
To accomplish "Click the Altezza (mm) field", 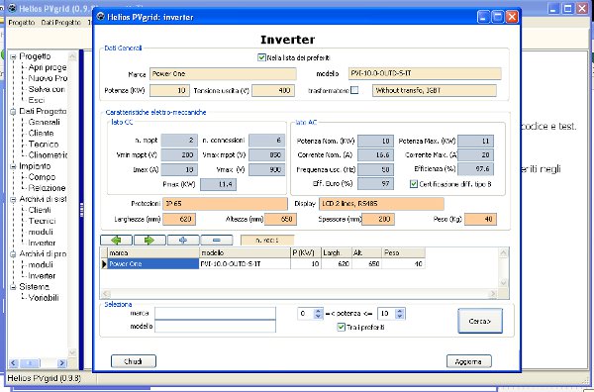I will tap(280, 219).
